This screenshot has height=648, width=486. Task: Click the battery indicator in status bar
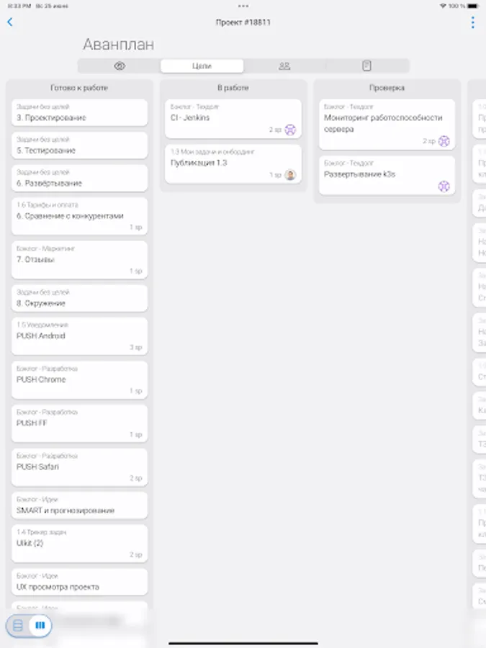[x=474, y=6]
